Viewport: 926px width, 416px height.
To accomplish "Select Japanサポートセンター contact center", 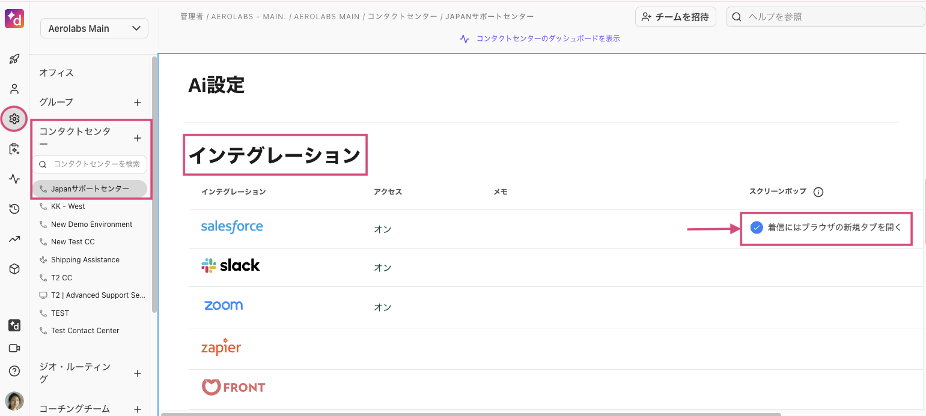I will click(x=90, y=188).
